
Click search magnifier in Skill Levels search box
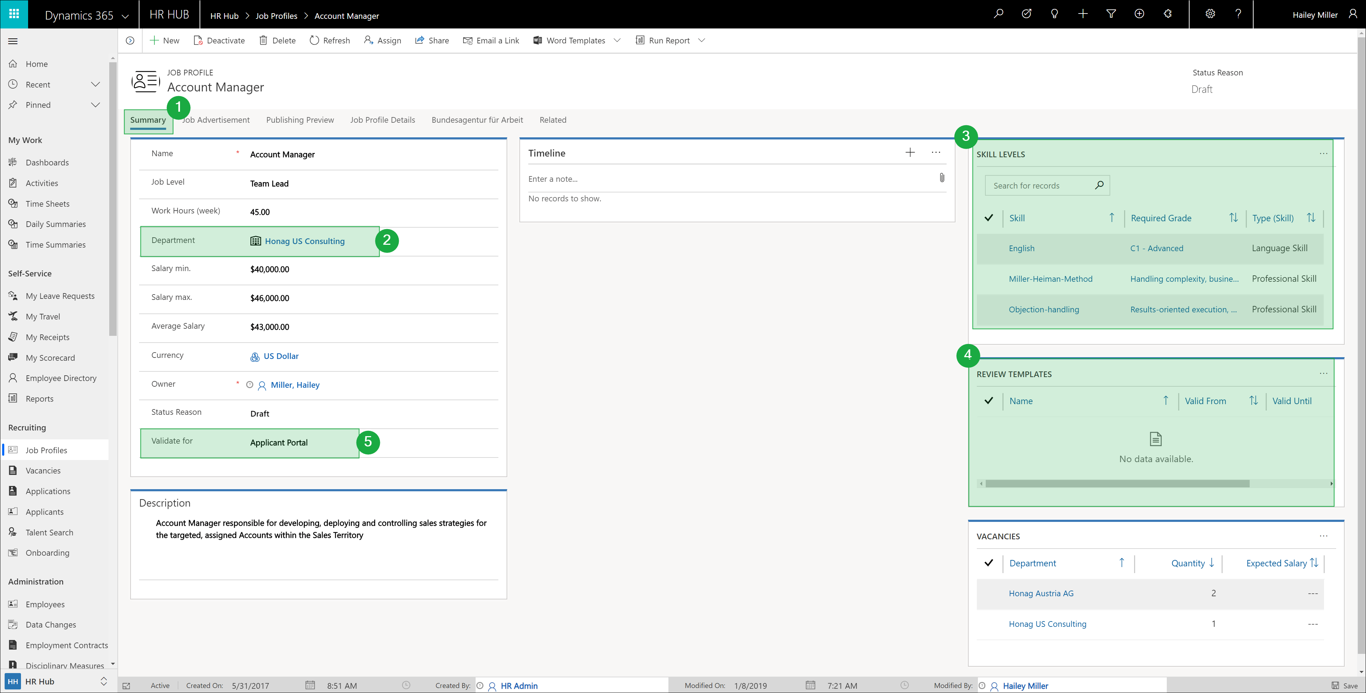point(1099,185)
